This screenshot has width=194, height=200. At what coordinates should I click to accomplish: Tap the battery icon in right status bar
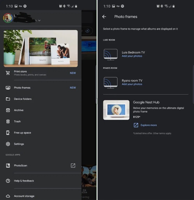(173, 6)
